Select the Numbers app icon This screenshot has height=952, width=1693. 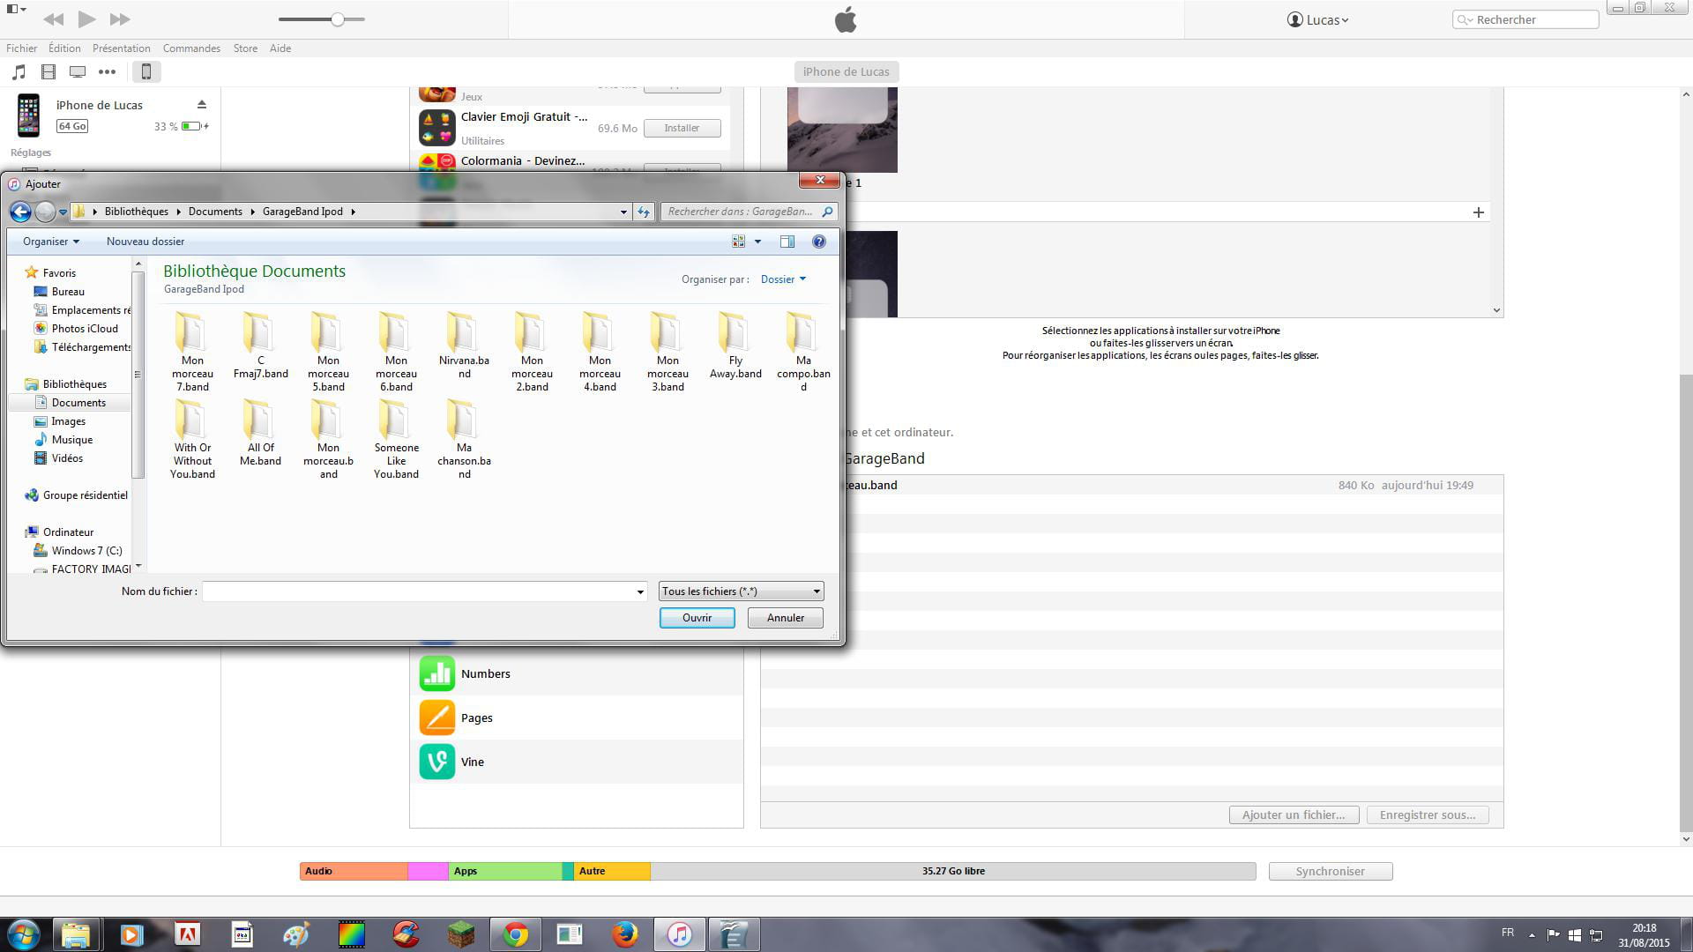[x=436, y=673]
